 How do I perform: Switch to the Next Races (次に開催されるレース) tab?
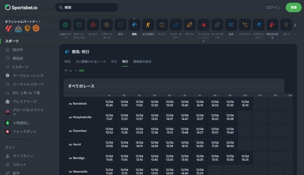click(91, 62)
